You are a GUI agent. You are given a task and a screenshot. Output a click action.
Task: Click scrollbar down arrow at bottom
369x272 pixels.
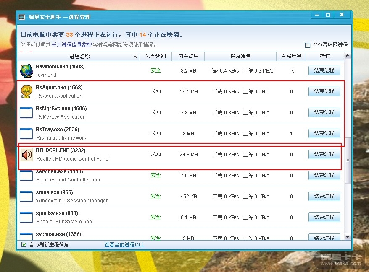pos(348,237)
